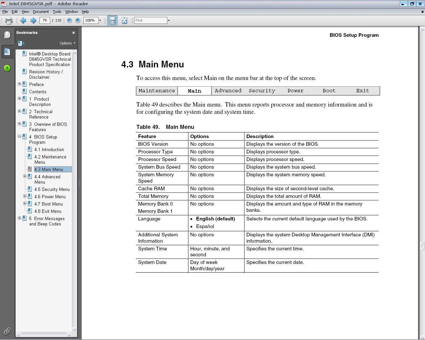Viewport: 425px width, 340px height.
Task: Open the Help menu
Action: (x=85, y=12)
